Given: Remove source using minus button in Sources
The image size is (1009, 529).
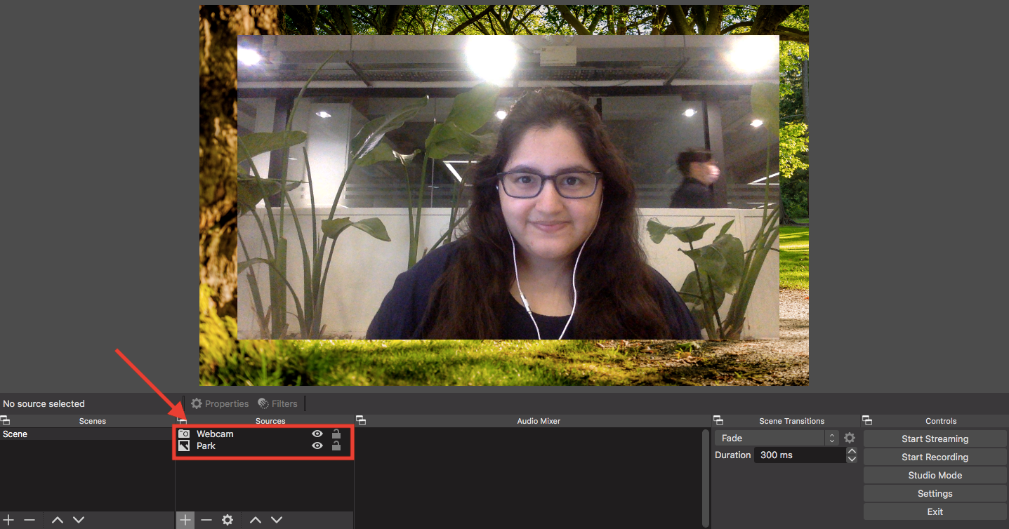Looking at the screenshot, I should pyautogui.click(x=206, y=520).
